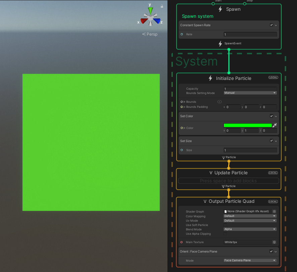Click the Bounds input port circle
This screenshot has height=272, width=297.
click(182, 102)
